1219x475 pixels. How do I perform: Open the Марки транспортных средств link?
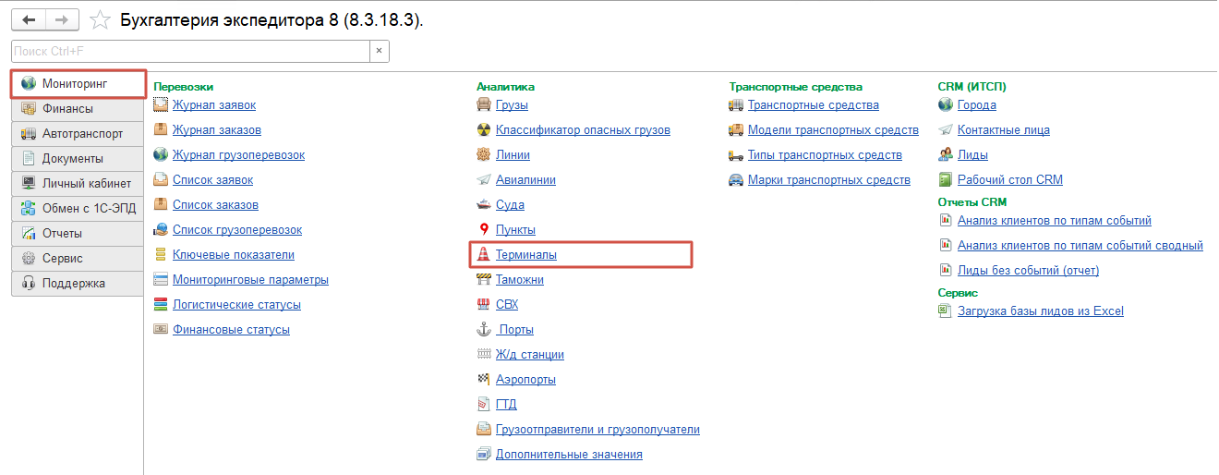pos(829,180)
